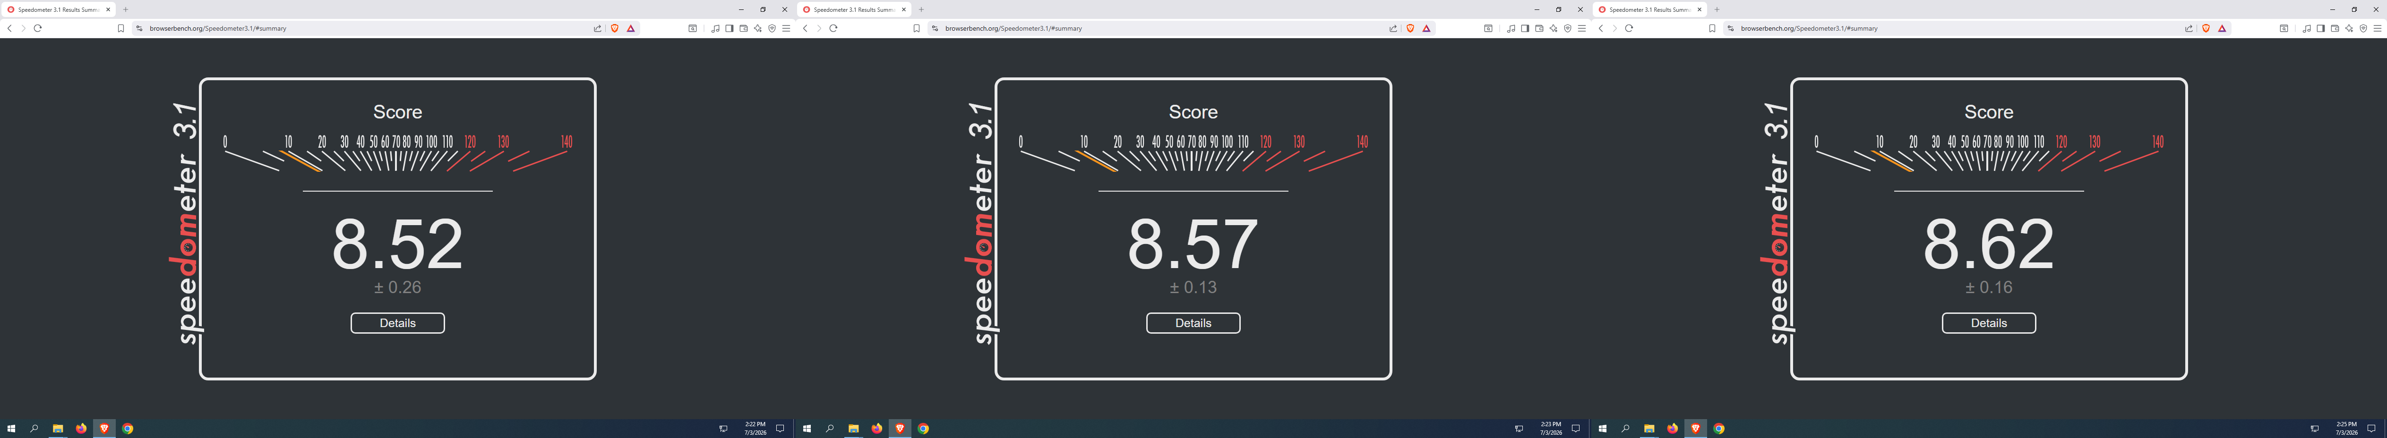Image resolution: width=2387 pixels, height=438 pixels.
Task: Bookmark the page in the 8.57 window
Action: (x=917, y=29)
